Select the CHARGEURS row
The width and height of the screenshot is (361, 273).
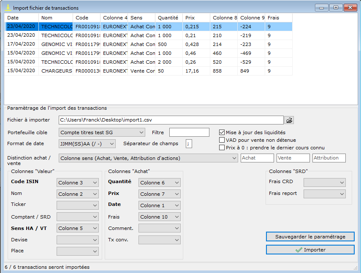click(149, 71)
